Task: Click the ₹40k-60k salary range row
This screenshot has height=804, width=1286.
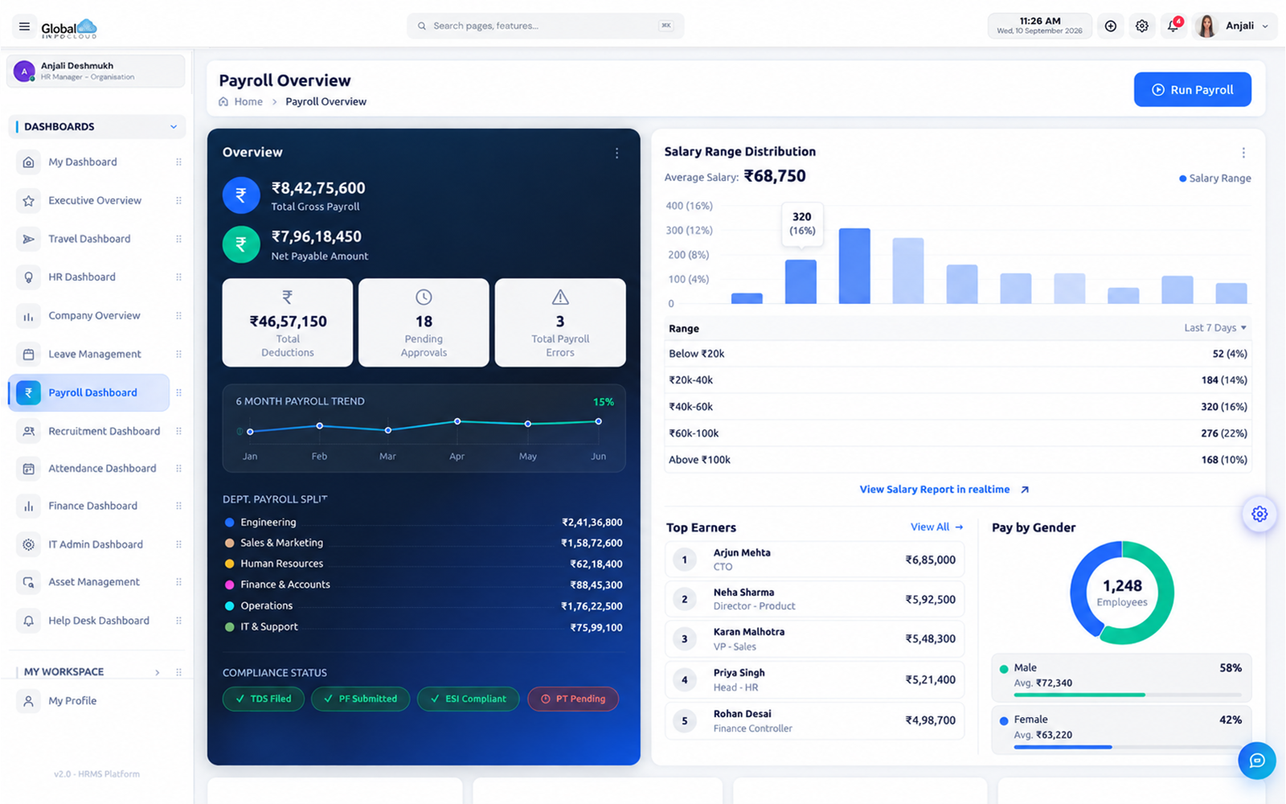Action: (957, 407)
